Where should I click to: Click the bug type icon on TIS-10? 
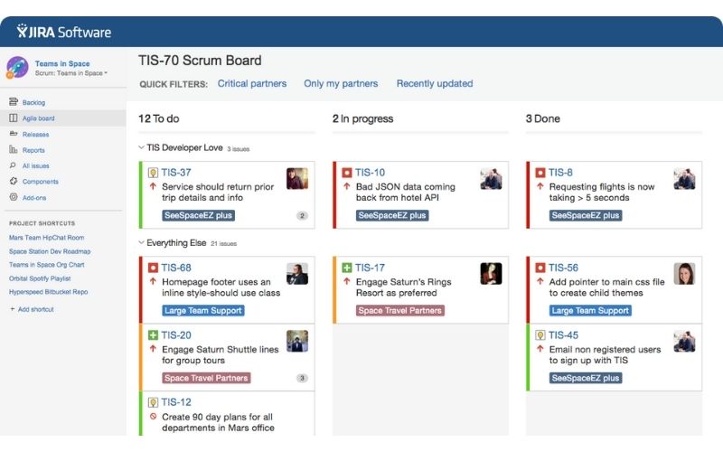click(x=347, y=173)
